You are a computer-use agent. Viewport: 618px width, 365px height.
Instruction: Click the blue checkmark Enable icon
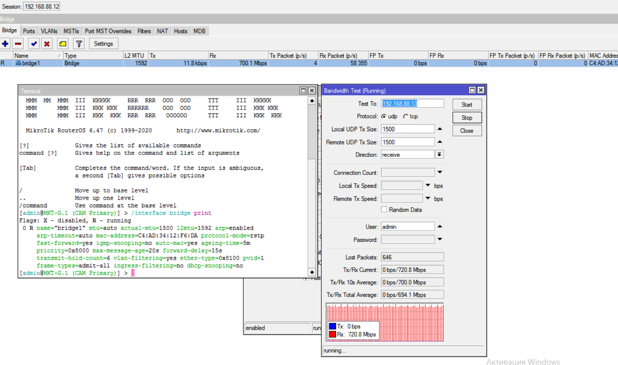click(34, 44)
